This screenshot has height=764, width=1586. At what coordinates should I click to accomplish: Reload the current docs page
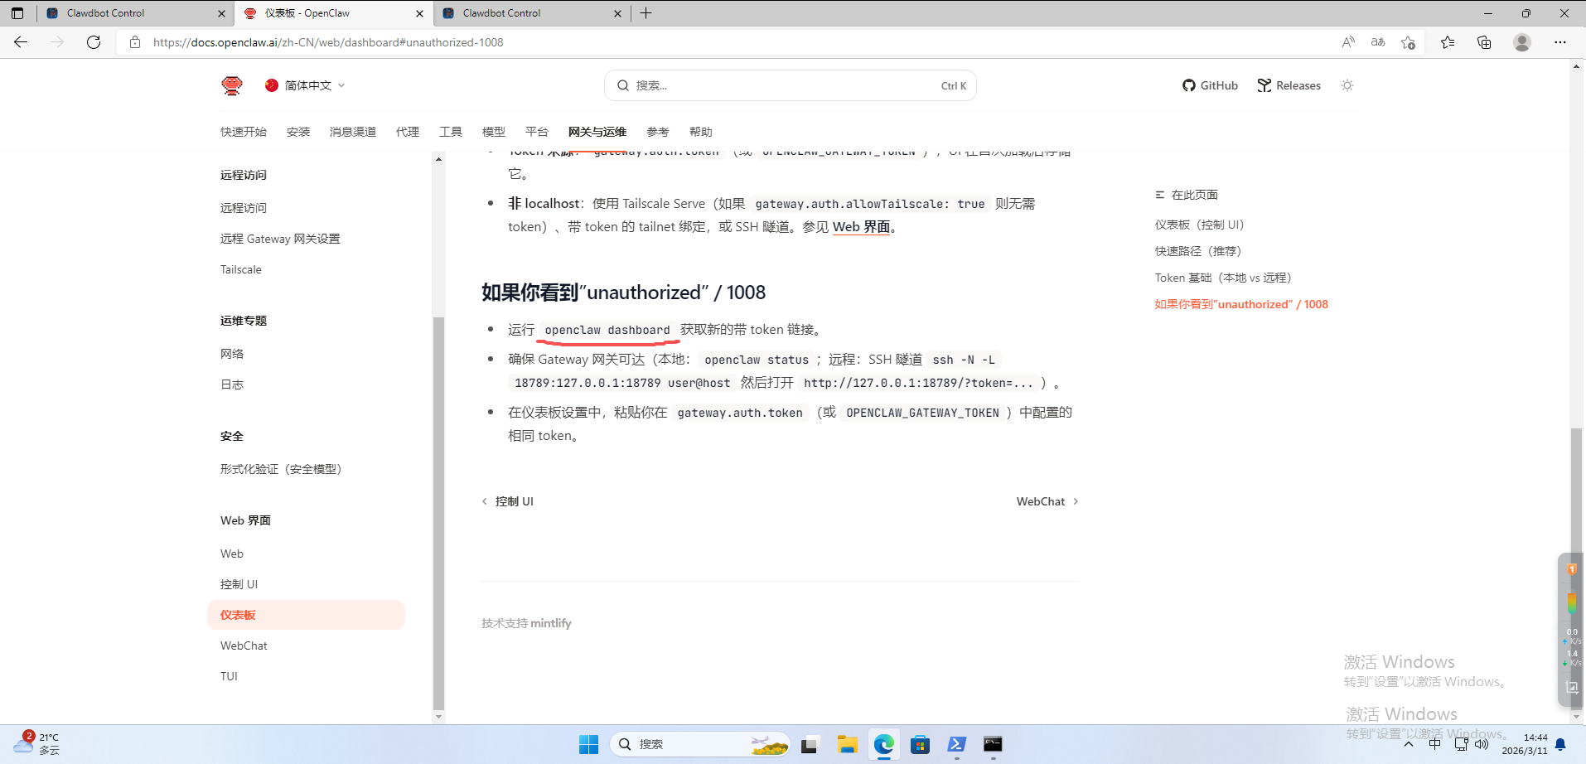click(93, 42)
